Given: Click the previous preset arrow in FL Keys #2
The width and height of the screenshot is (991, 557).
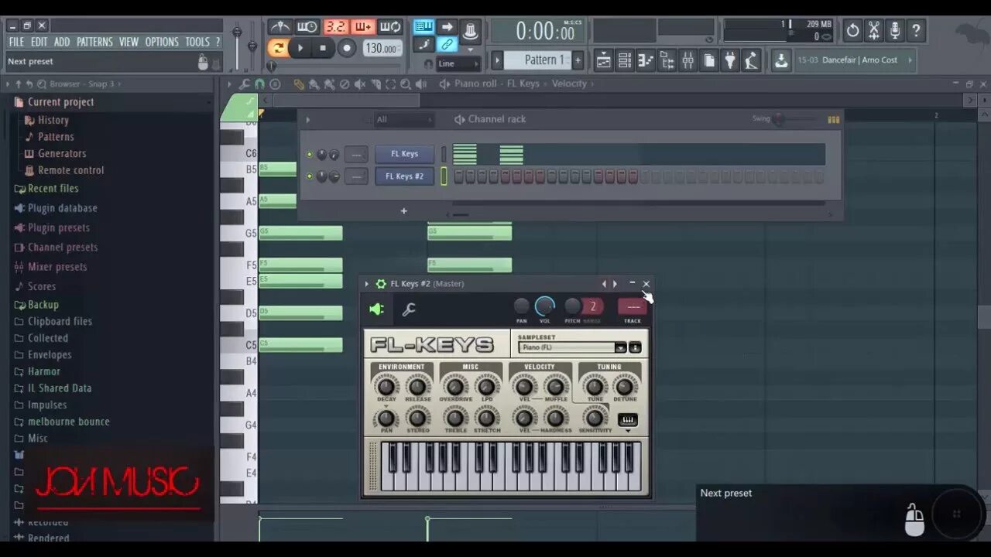Looking at the screenshot, I should [x=605, y=284].
